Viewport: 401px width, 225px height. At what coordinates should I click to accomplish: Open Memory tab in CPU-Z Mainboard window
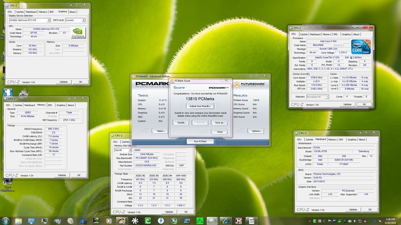[x=333, y=139]
